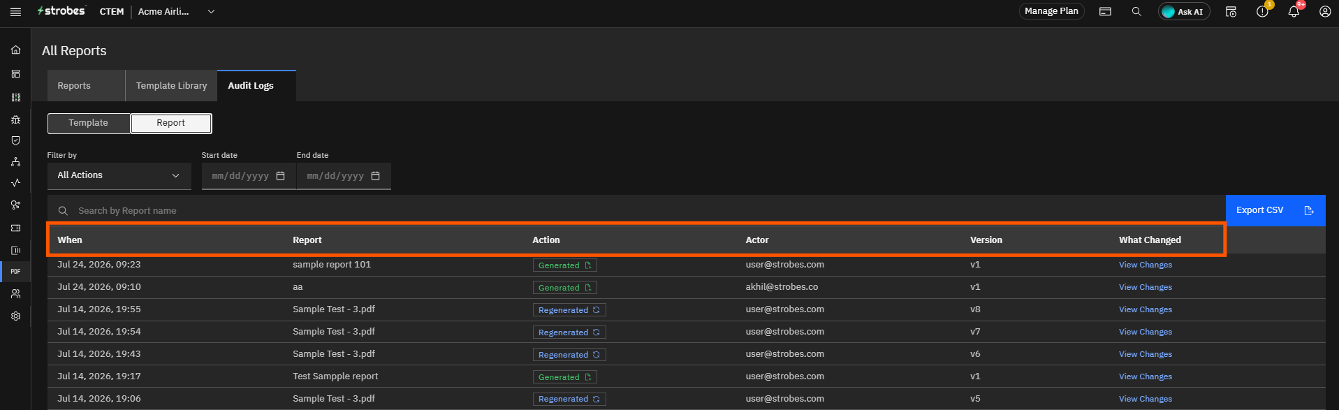Click the Generated badge for Test Sampple report
This screenshot has width=1339, height=410.
click(x=565, y=377)
